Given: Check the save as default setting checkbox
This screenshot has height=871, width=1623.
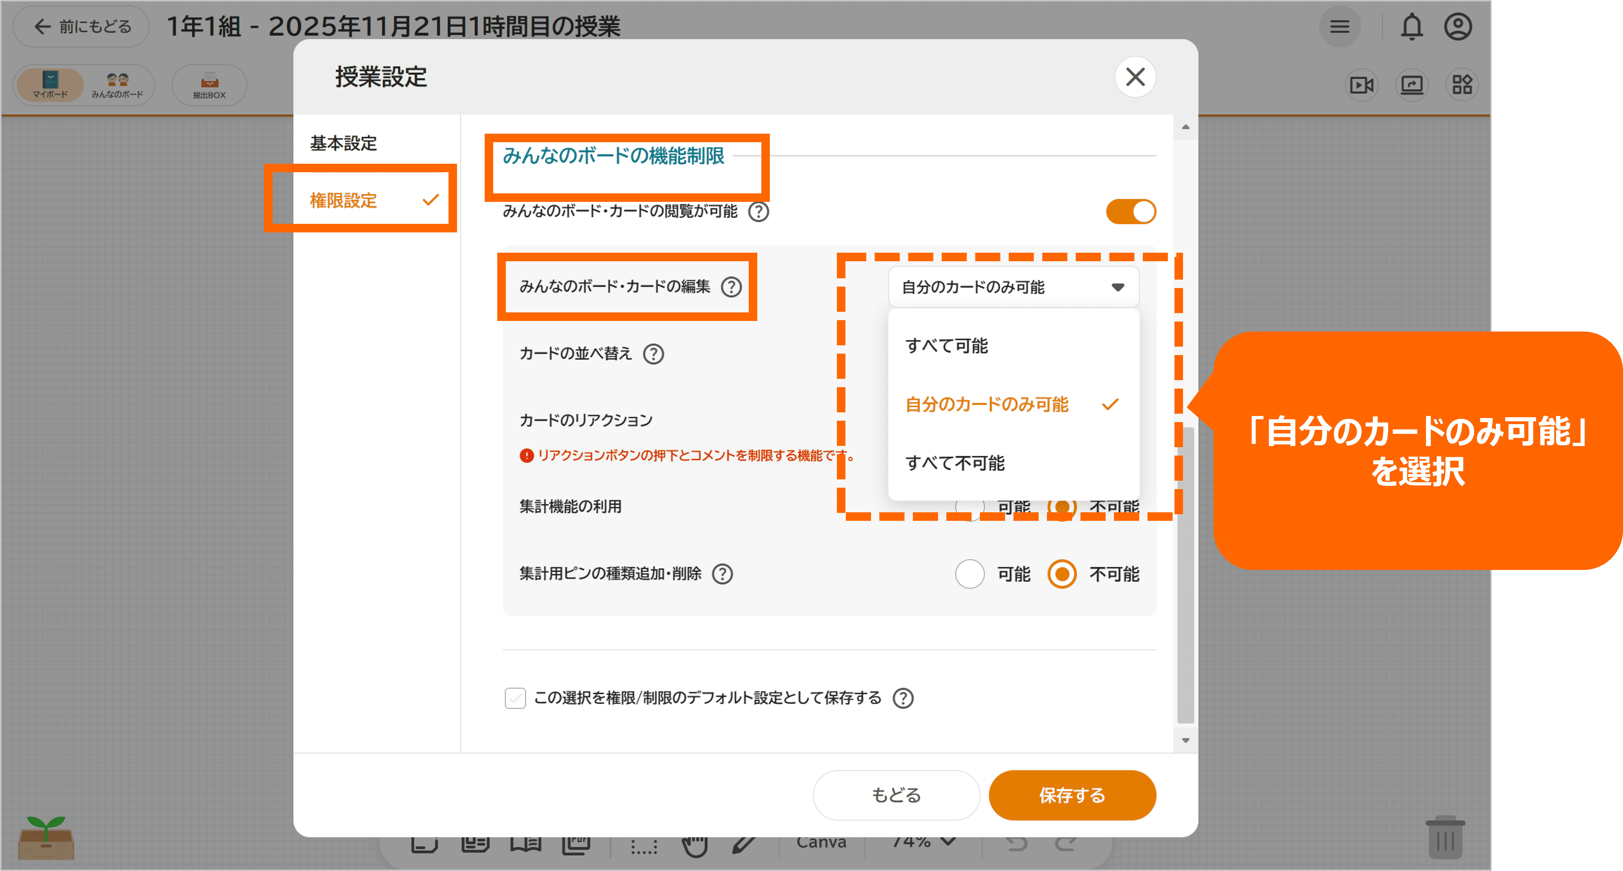Looking at the screenshot, I should (x=516, y=698).
